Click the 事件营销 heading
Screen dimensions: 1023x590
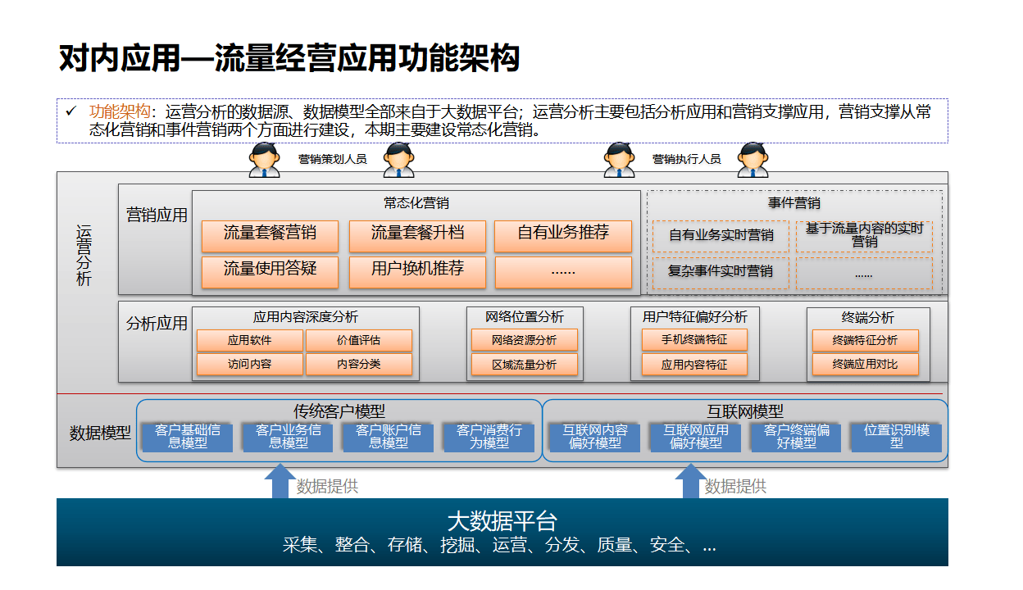tap(794, 202)
